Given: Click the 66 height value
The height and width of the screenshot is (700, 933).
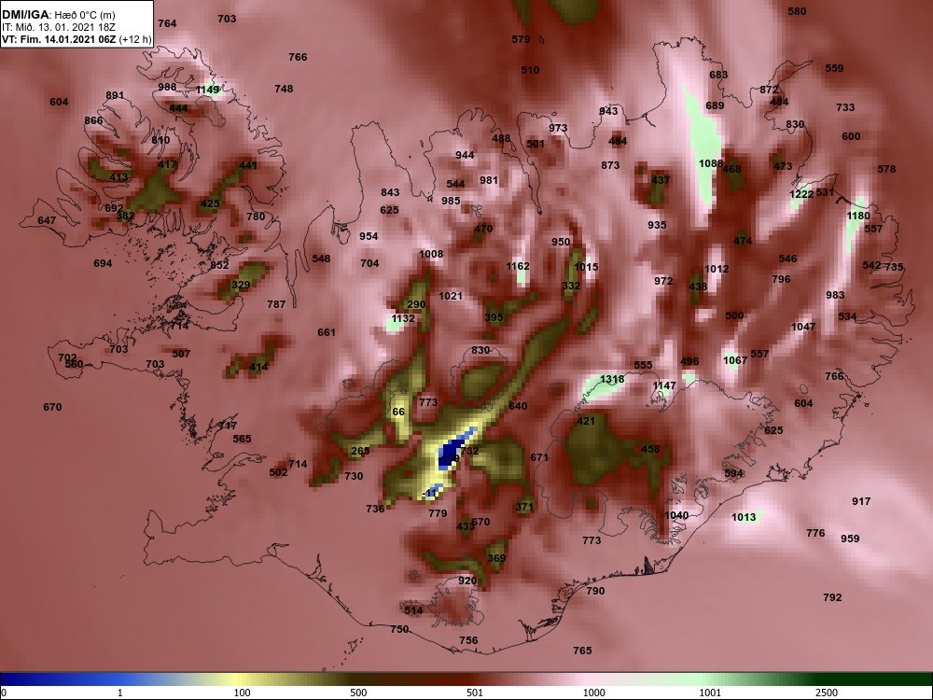Looking at the screenshot, I should [398, 412].
